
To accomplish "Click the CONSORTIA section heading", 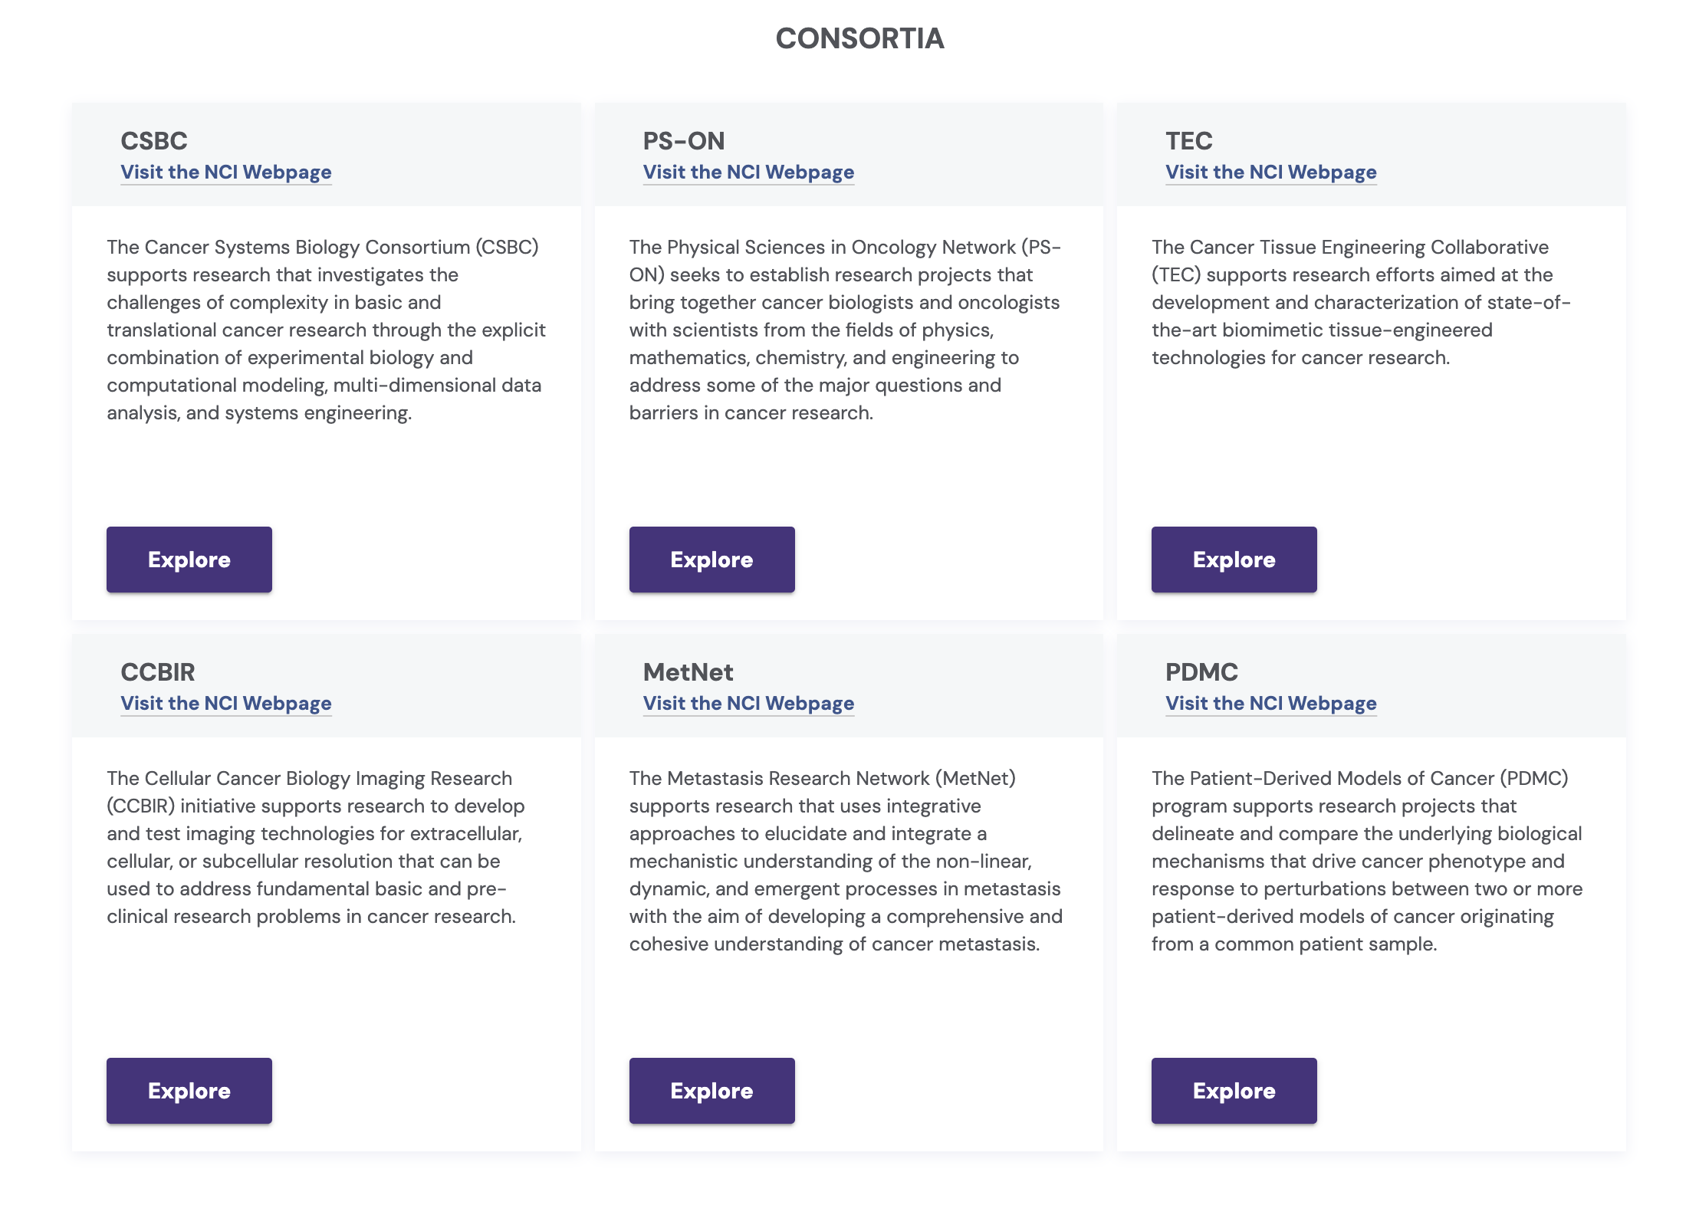I will [x=859, y=38].
